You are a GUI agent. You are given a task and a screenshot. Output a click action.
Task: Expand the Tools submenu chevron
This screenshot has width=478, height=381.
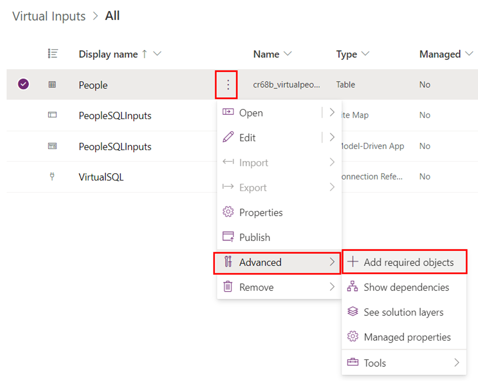tap(456, 363)
